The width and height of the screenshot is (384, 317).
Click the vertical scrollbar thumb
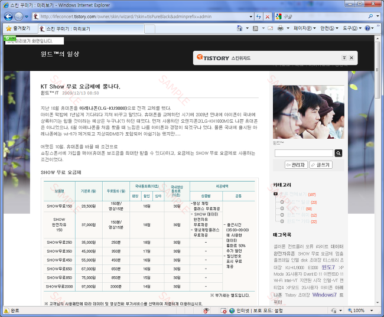[x=378, y=70]
